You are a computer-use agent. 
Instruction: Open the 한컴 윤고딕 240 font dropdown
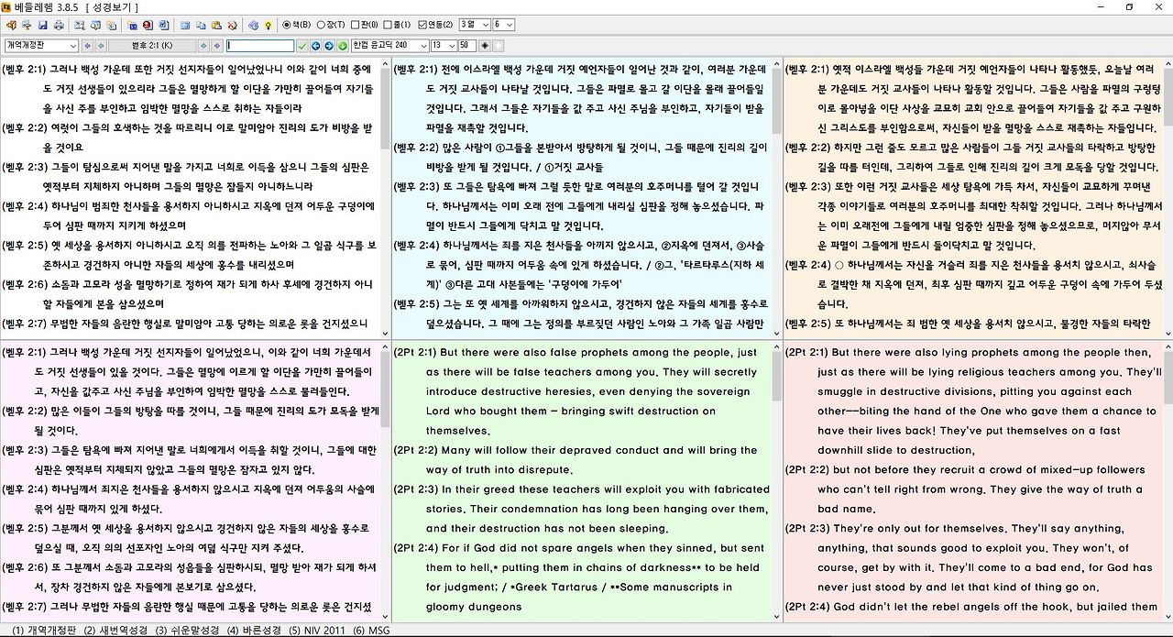pos(389,45)
